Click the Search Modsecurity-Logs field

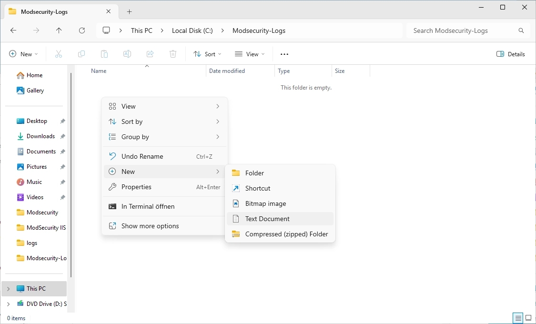462,30
